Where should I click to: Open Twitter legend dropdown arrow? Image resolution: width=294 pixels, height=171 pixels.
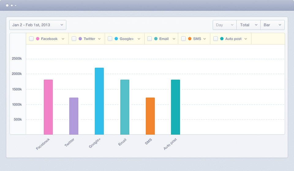coord(100,39)
